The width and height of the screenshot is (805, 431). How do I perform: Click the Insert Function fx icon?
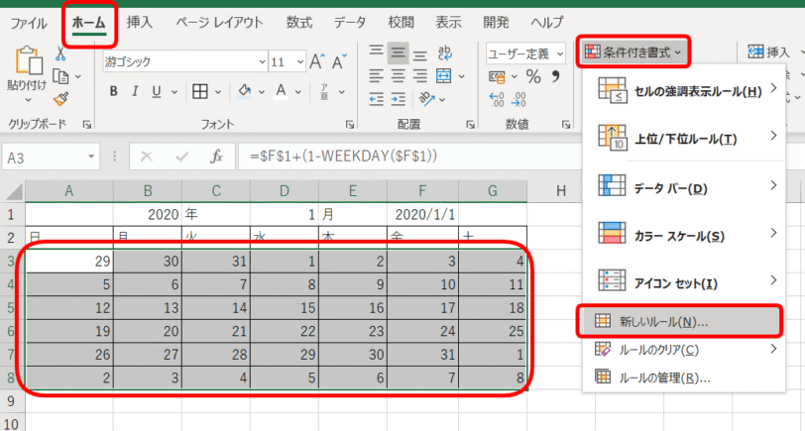[x=217, y=157]
